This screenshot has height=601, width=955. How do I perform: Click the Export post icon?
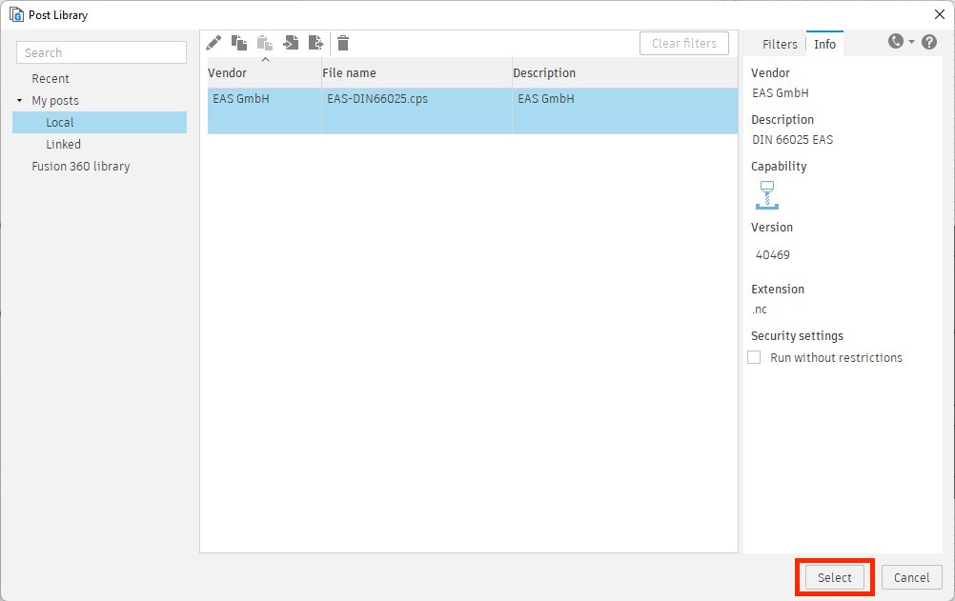click(x=315, y=43)
